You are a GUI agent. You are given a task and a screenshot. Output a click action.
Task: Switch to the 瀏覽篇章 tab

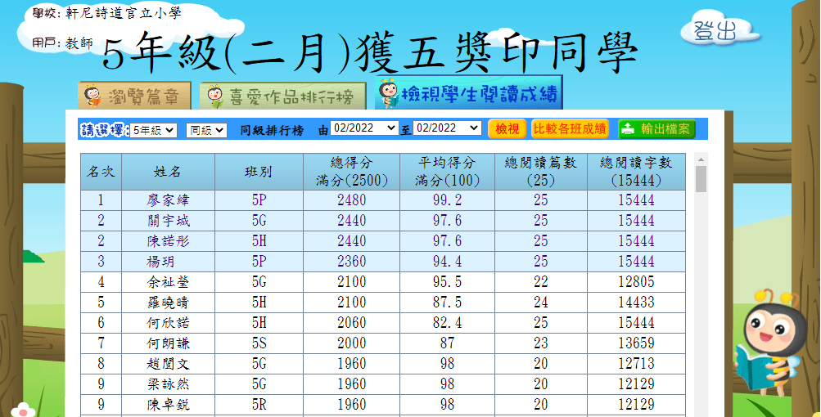tap(135, 96)
